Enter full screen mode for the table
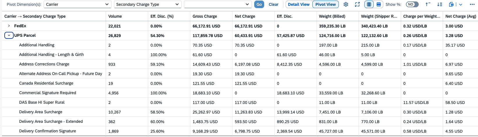This screenshot has height=137, width=478. tap(357, 4)
